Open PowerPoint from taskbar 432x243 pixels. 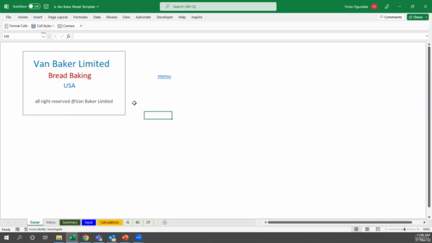point(125,238)
